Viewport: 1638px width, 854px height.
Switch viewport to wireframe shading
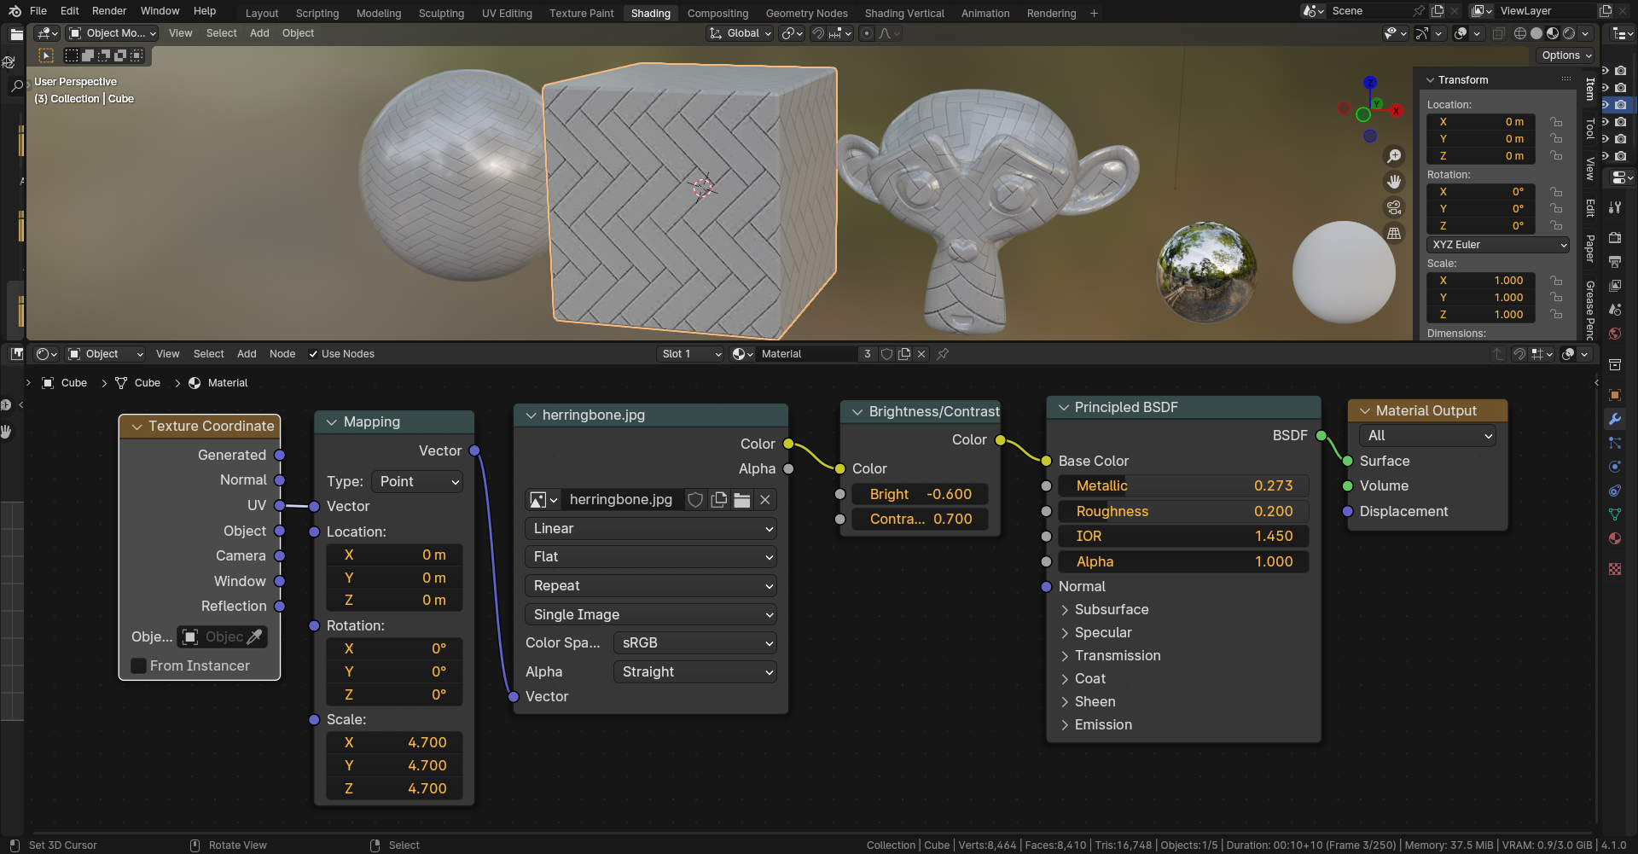(x=1520, y=33)
